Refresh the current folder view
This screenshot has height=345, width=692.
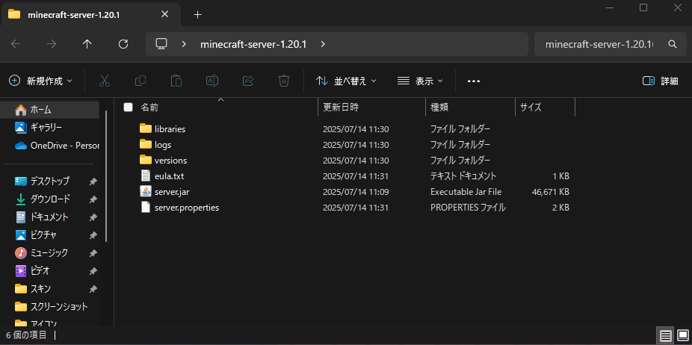(123, 43)
